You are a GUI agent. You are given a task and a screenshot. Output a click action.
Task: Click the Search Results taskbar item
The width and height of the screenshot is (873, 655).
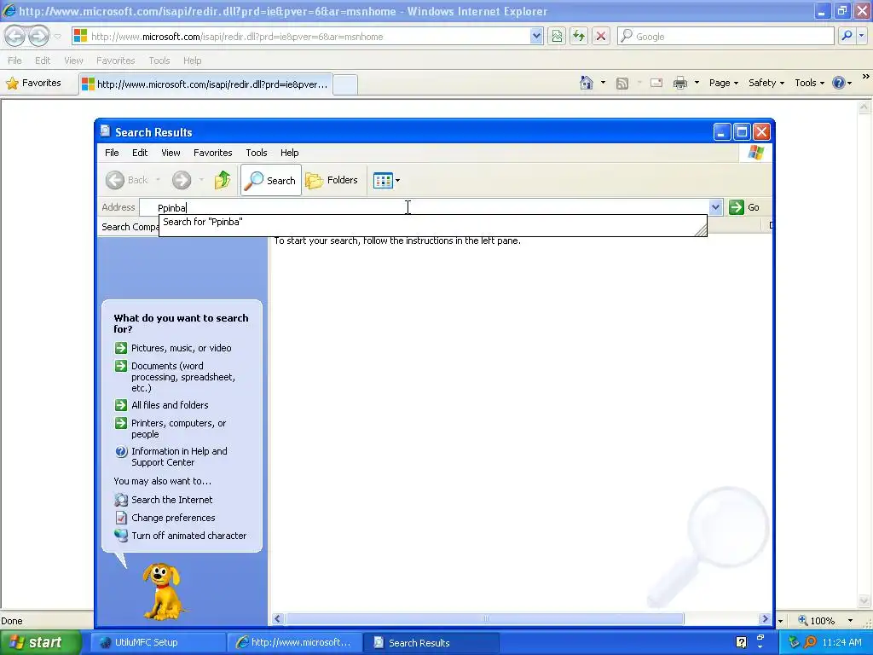(x=431, y=642)
